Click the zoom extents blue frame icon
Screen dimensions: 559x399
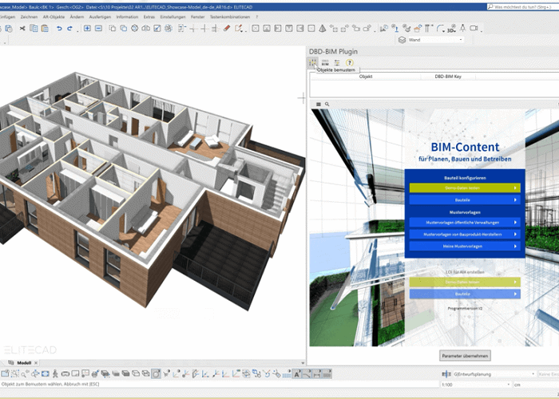pos(45,373)
